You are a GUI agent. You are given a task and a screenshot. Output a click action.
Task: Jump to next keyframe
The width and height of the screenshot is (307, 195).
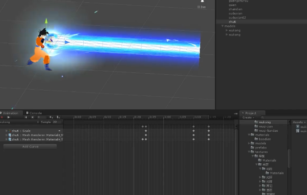tap(33, 117)
